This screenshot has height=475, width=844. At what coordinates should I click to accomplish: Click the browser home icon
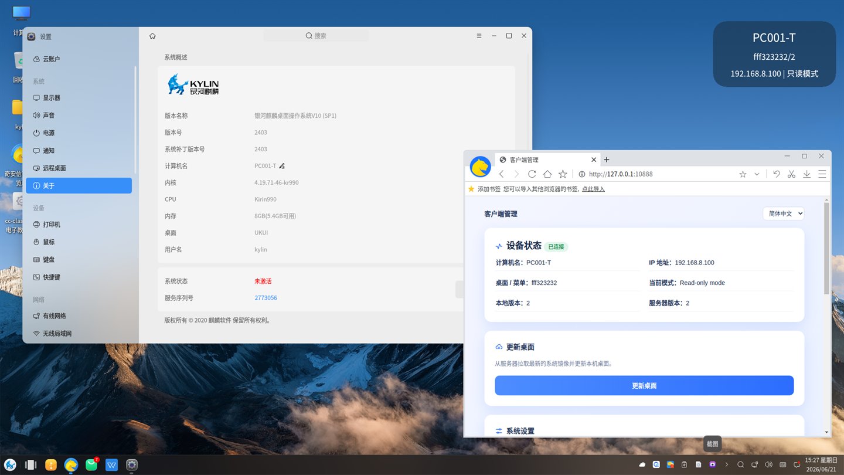[547, 174]
